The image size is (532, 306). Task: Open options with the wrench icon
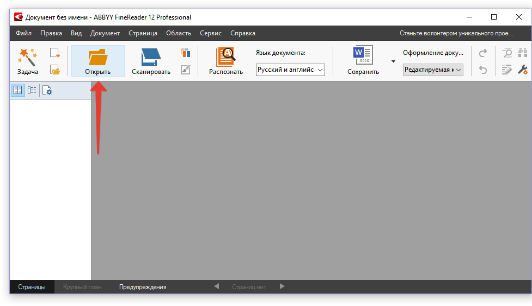pyautogui.click(x=523, y=70)
